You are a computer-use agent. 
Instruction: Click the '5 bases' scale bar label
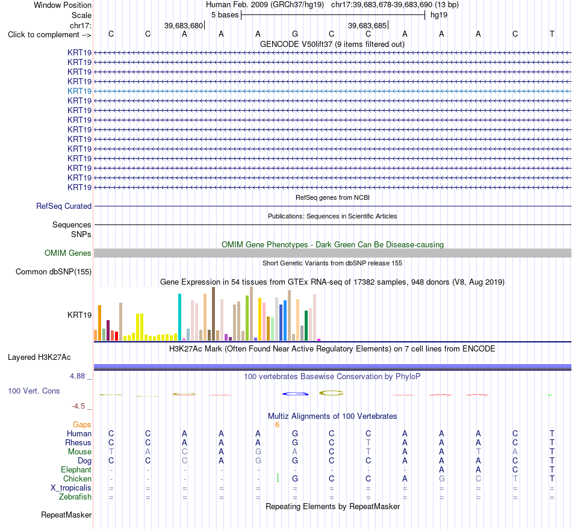pyautogui.click(x=225, y=15)
